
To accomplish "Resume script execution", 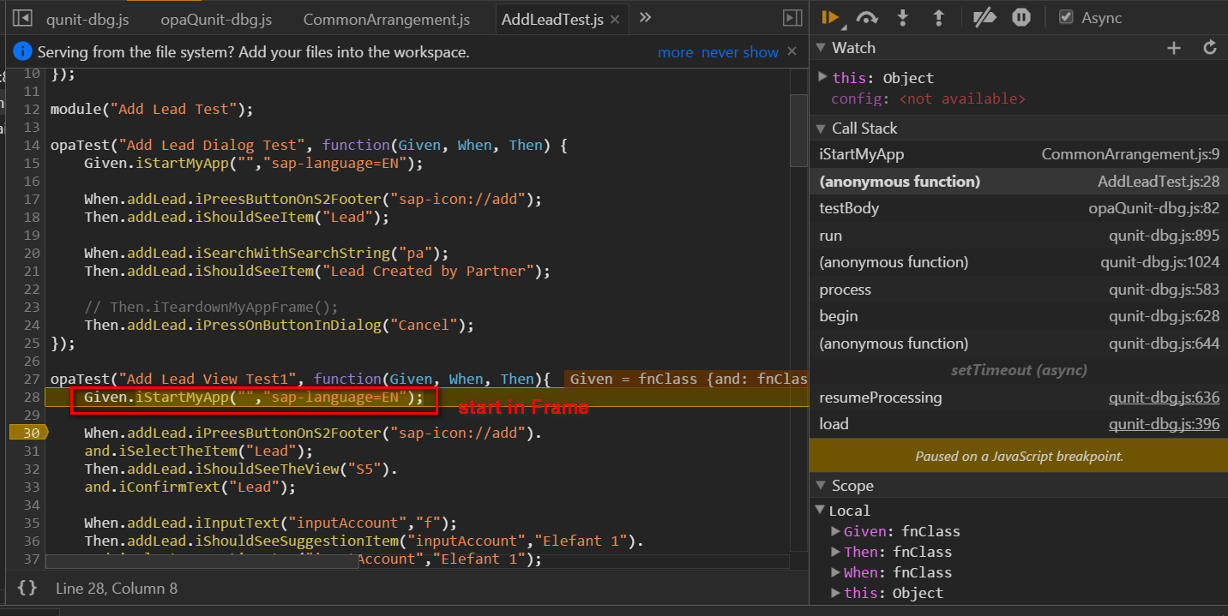I will coord(830,18).
